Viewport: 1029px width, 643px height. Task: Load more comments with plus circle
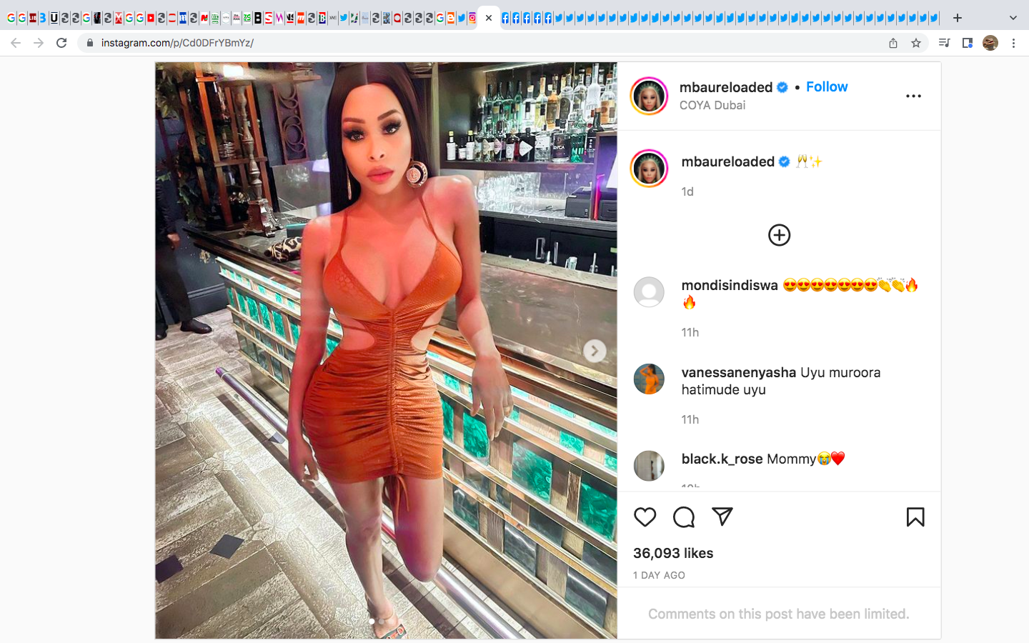[779, 235]
